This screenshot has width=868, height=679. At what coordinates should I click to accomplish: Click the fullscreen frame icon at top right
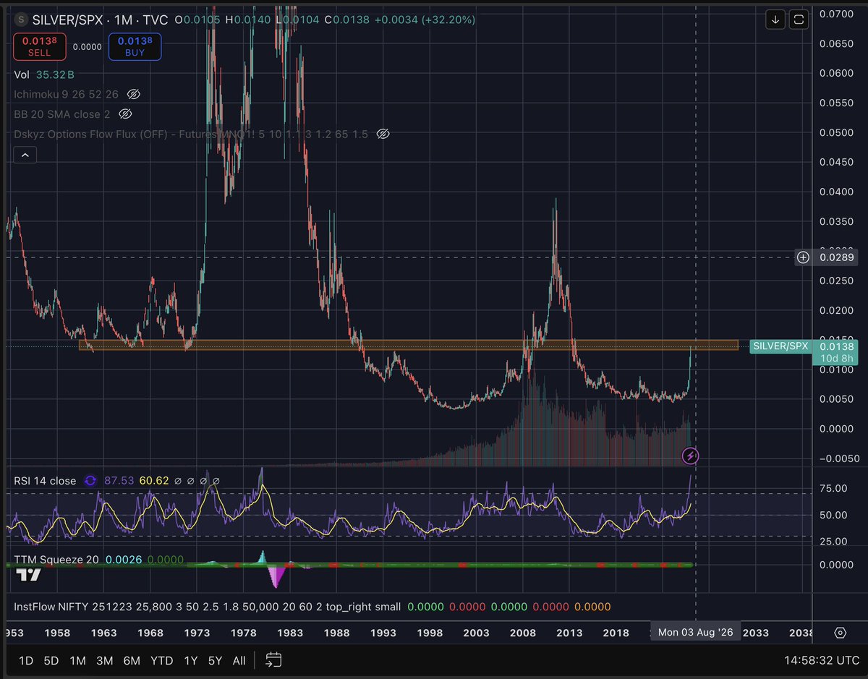coord(799,20)
